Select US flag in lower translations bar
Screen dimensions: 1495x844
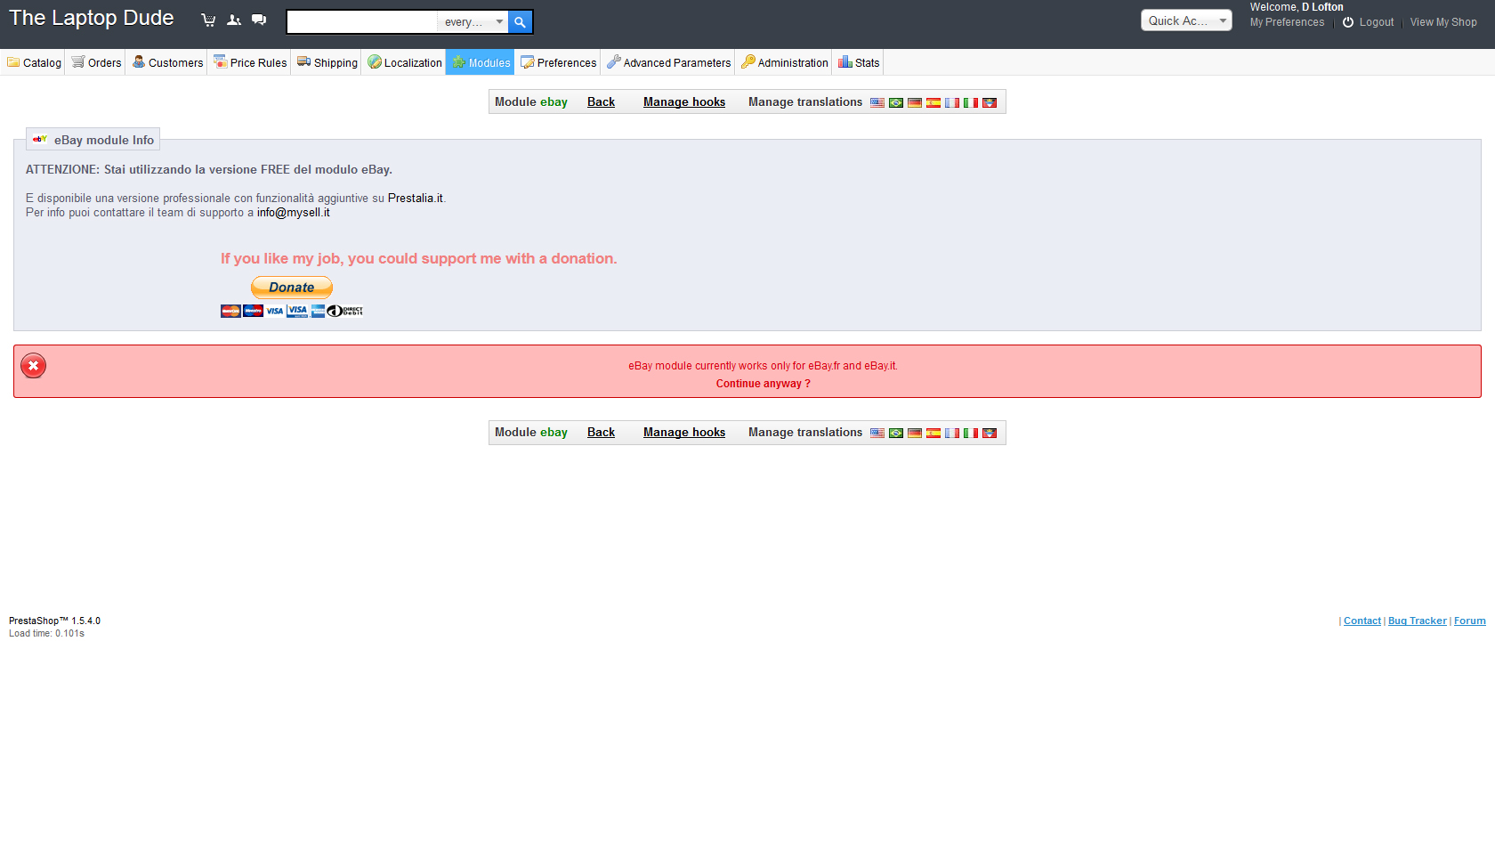(x=877, y=434)
